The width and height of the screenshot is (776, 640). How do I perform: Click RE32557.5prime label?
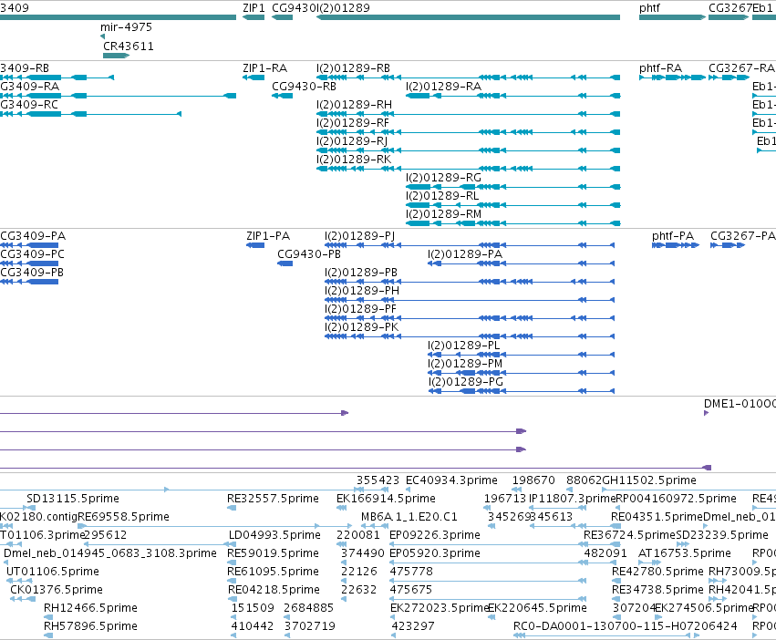tap(273, 499)
